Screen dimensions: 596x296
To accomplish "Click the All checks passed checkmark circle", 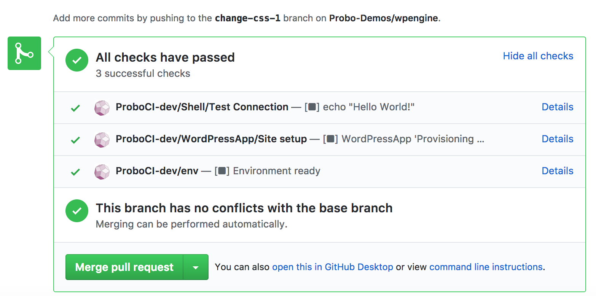I will pyautogui.click(x=77, y=60).
